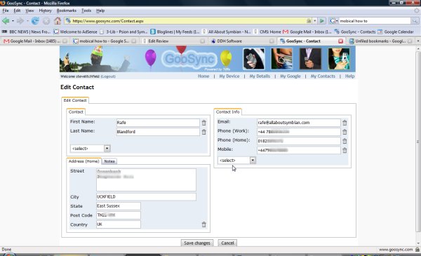Open BBC NEWS bookmark in bookmarks toolbar
This screenshot has width=421, height=256.
pos(27,32)
